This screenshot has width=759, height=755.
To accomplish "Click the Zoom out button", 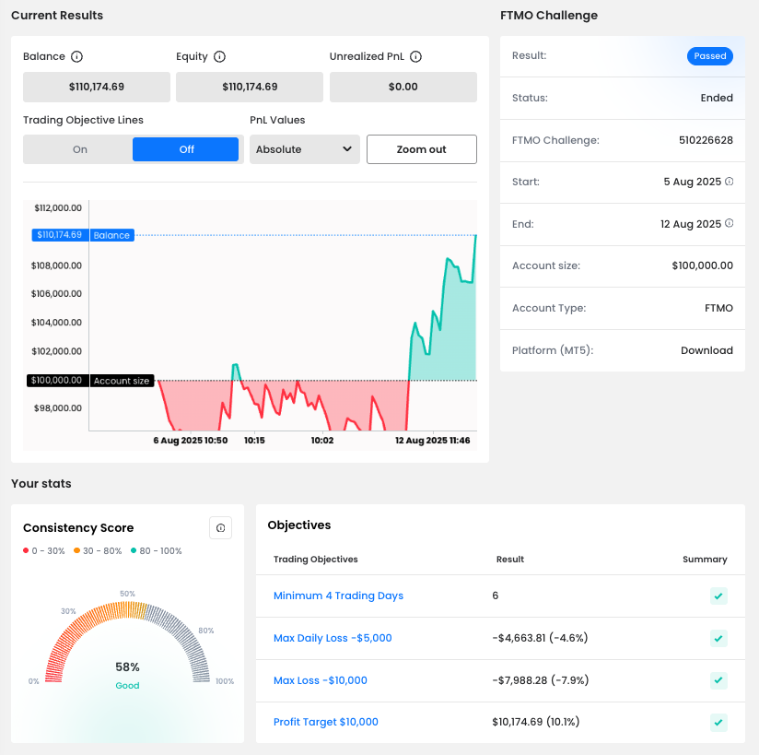I will (x=422, y=149).
